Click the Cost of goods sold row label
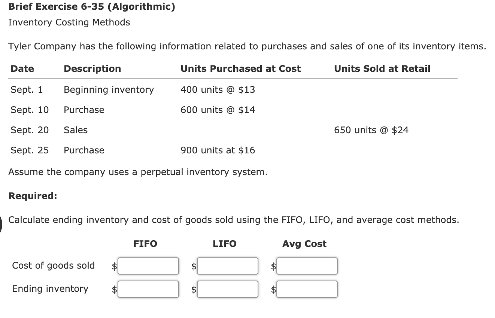The height and width of the screenshot is (318, 495). click(x=53, y=265)
